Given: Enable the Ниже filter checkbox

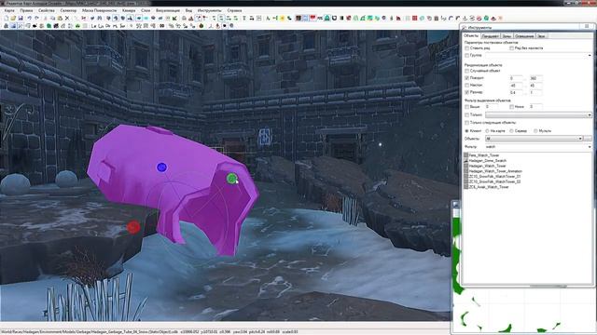Looking at the screenshot, I should tap(511, 107).
